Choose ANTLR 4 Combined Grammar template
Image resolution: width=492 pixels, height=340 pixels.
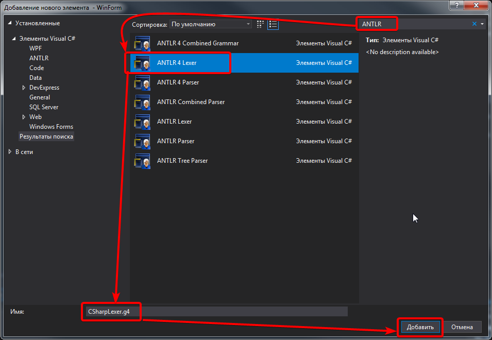point(198,43)
